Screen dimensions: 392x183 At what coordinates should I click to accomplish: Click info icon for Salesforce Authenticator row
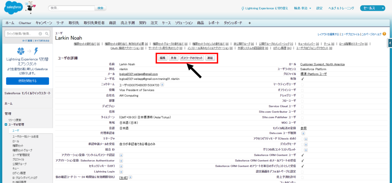121,161
